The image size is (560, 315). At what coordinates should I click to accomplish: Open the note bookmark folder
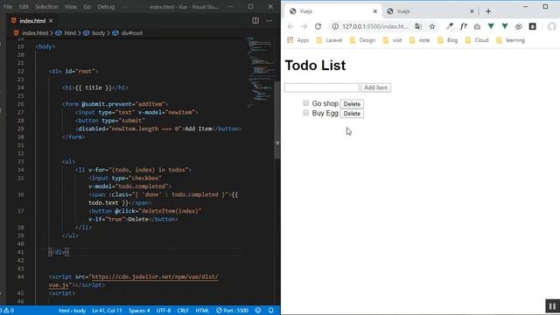420,40
